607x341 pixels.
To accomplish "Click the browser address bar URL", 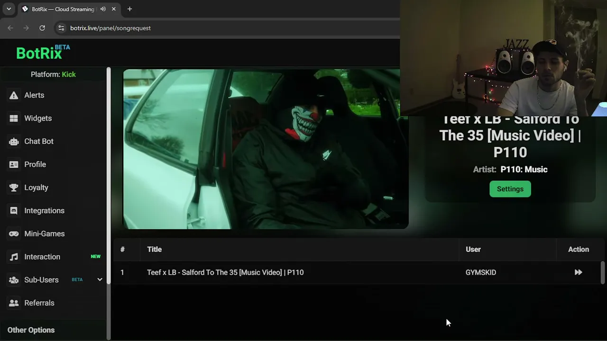I will coord(110,28).
